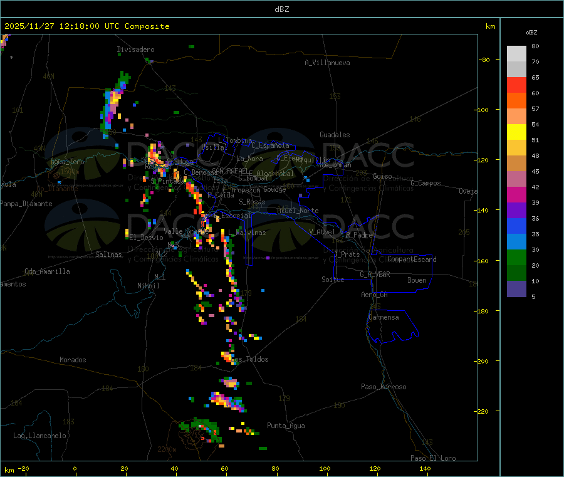Click the Divisadero map label
564x477 pixels.
tap(135, 50)
